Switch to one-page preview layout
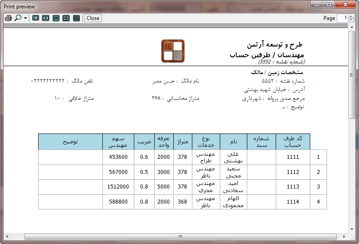Screen dimensions: 359x244 pyautogui.click(x=35, y=18)
